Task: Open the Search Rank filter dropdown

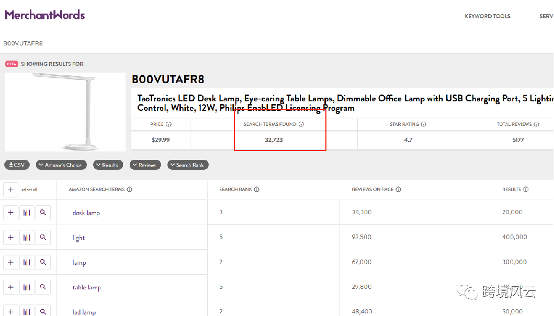Action: click(188, 165)
